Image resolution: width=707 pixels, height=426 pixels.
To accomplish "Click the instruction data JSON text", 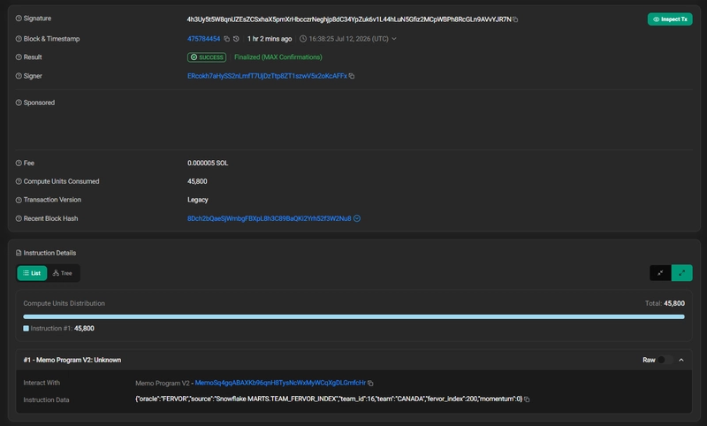I will point(329,399).
